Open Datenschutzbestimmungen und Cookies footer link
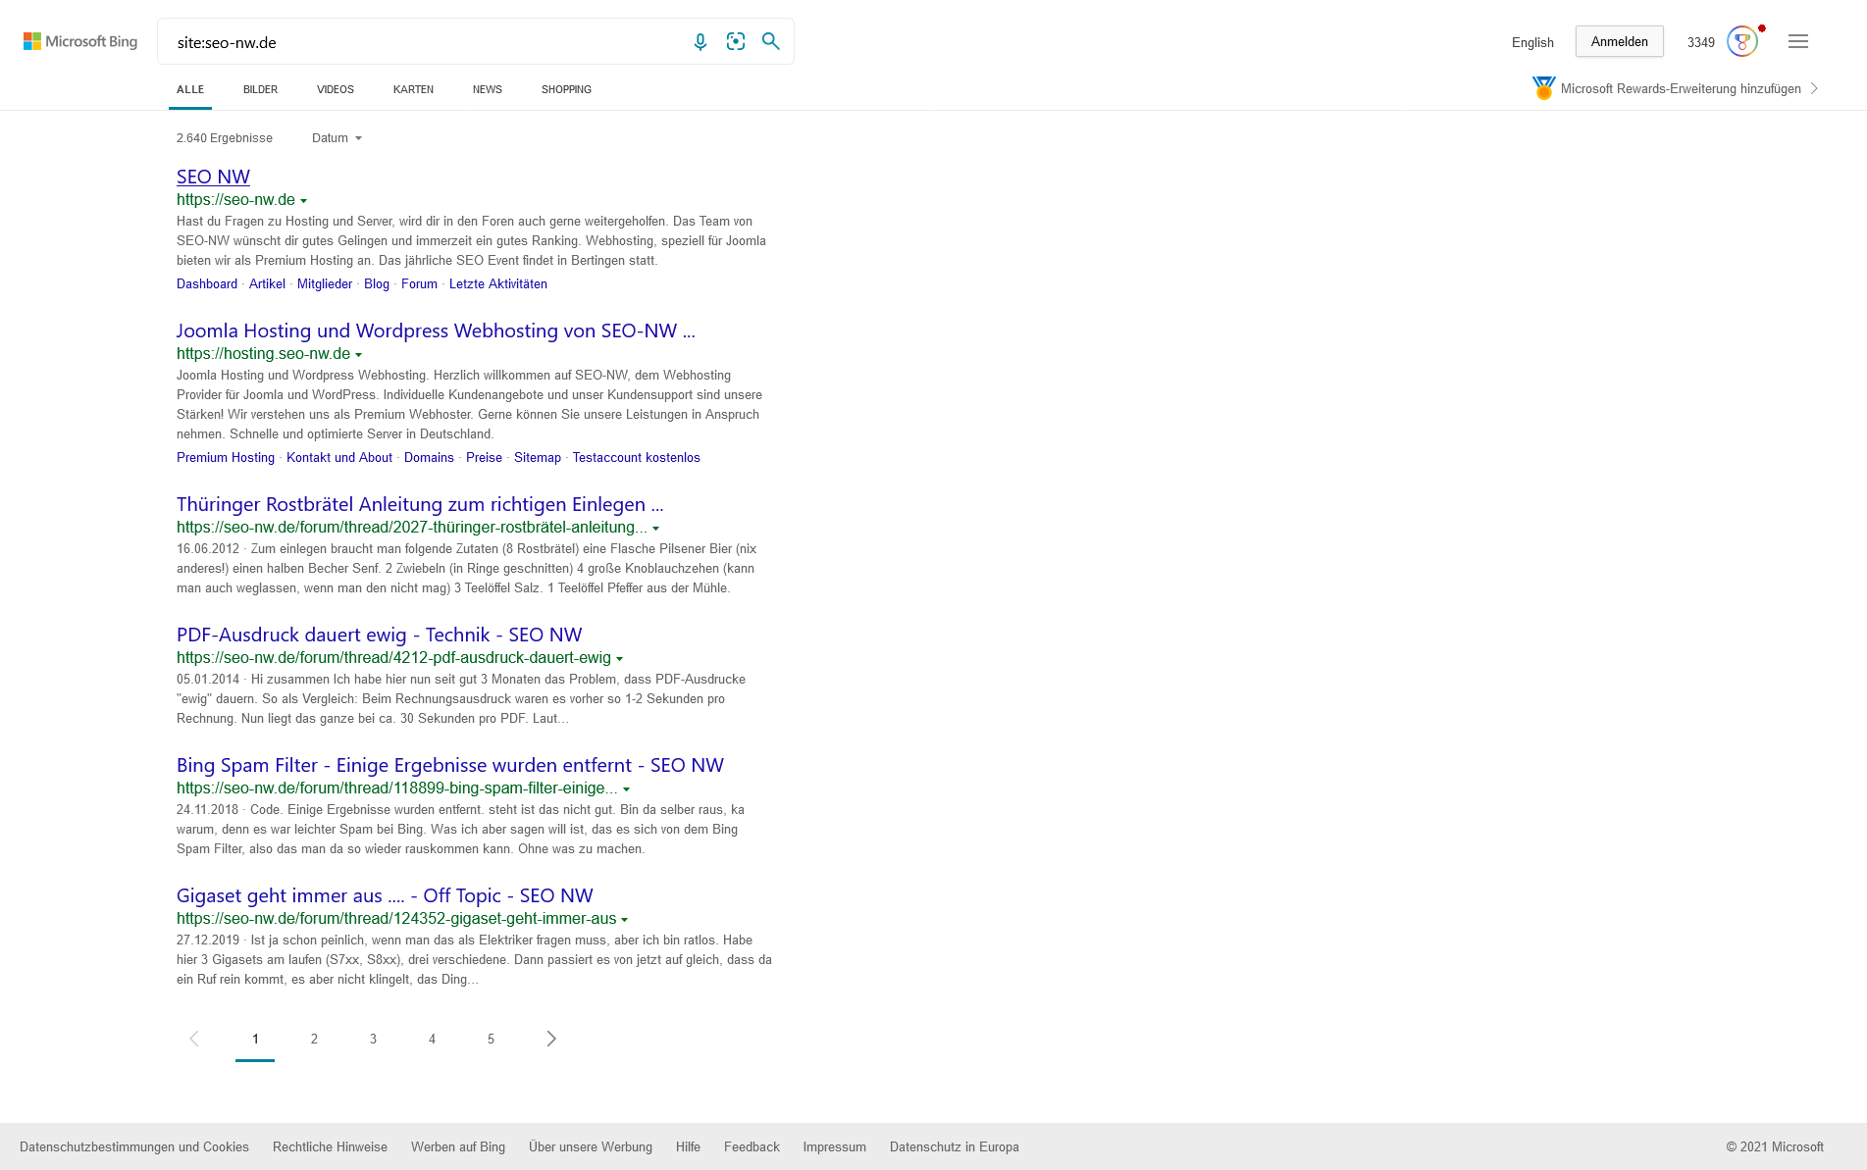The height and width of the screenshot is (1170, 1867). 134,1146
